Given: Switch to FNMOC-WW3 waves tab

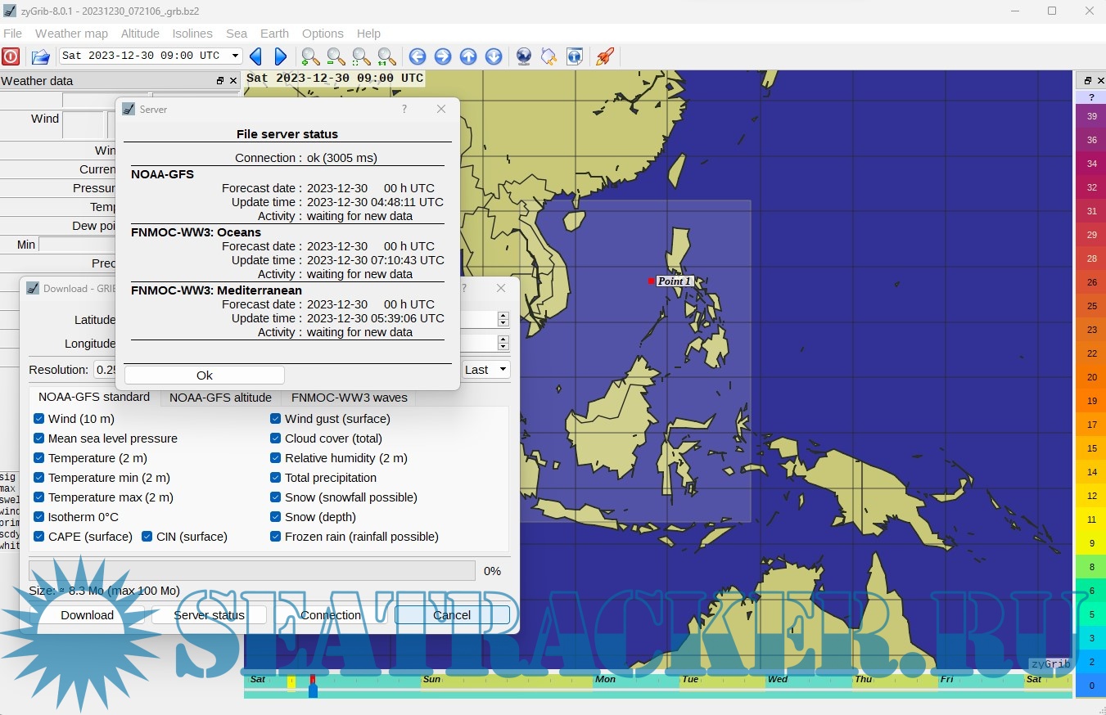Looking at the screenshot, I should [x=349, y=398].
